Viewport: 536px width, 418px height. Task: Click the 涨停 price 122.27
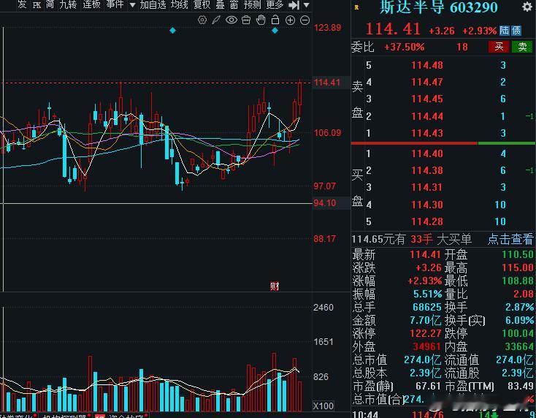point(426,333)
